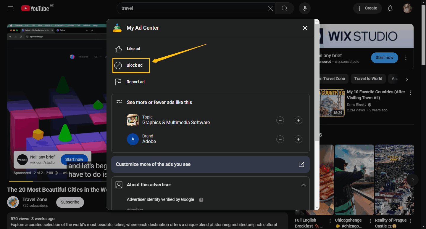Select the Report ad option
The width and height of the screenshot is (426, 229).
[x=130, y=82]
